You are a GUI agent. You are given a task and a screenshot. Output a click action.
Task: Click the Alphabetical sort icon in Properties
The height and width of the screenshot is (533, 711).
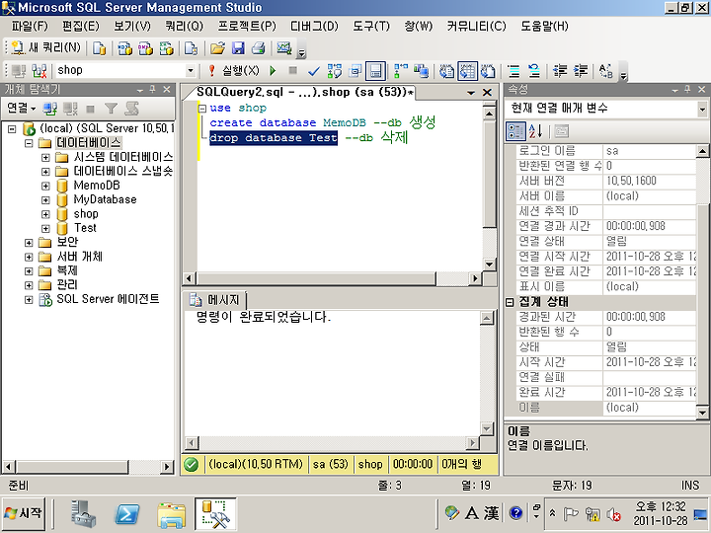coord(535,131)
